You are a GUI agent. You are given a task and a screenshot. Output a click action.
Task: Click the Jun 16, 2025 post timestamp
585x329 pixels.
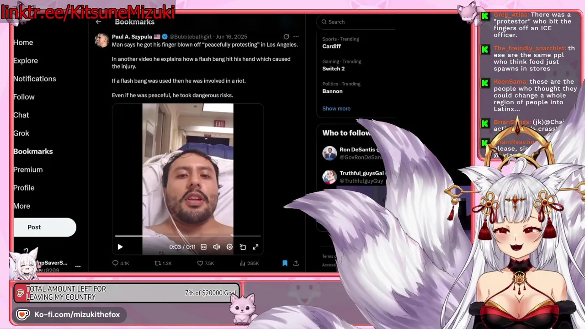click(x=231, y=37)
